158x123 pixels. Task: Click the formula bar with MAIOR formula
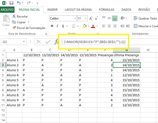(x=110, y=42)
